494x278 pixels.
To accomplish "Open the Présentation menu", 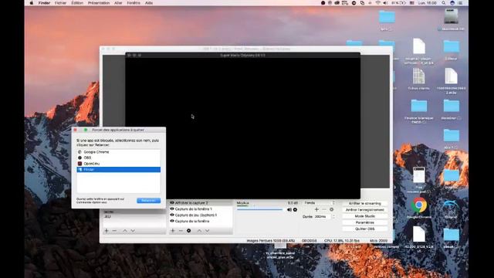I will (99, 3).
